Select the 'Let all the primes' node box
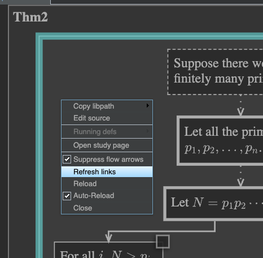 (220, 141)
